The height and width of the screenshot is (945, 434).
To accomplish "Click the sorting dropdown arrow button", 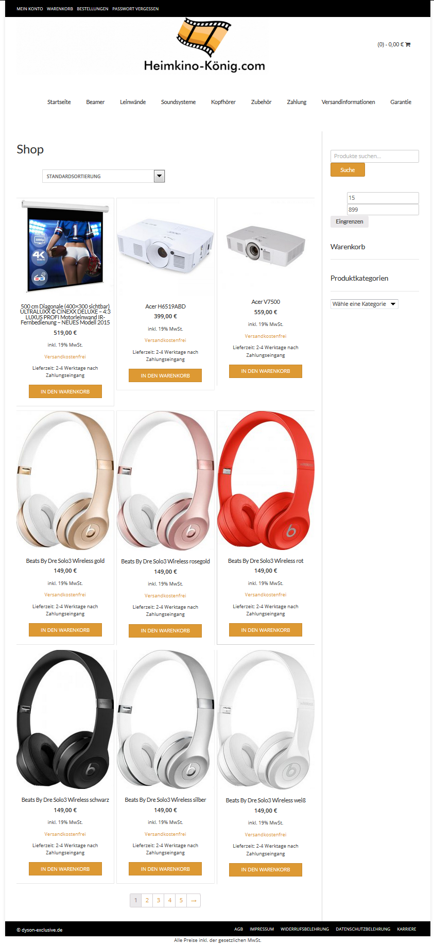I will click(x=159, y=176).
